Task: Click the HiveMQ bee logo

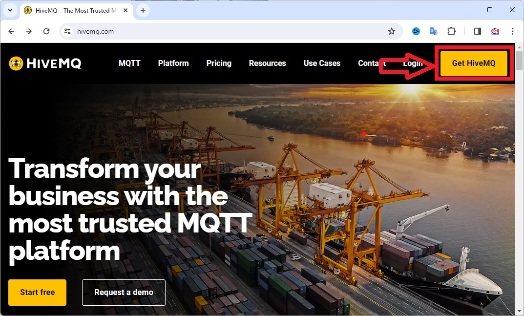Action: [16, 63]
